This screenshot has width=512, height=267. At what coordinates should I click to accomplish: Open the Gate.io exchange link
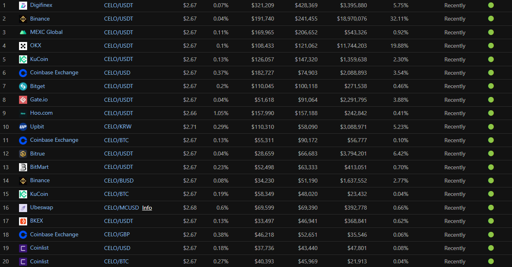point(39,99)
